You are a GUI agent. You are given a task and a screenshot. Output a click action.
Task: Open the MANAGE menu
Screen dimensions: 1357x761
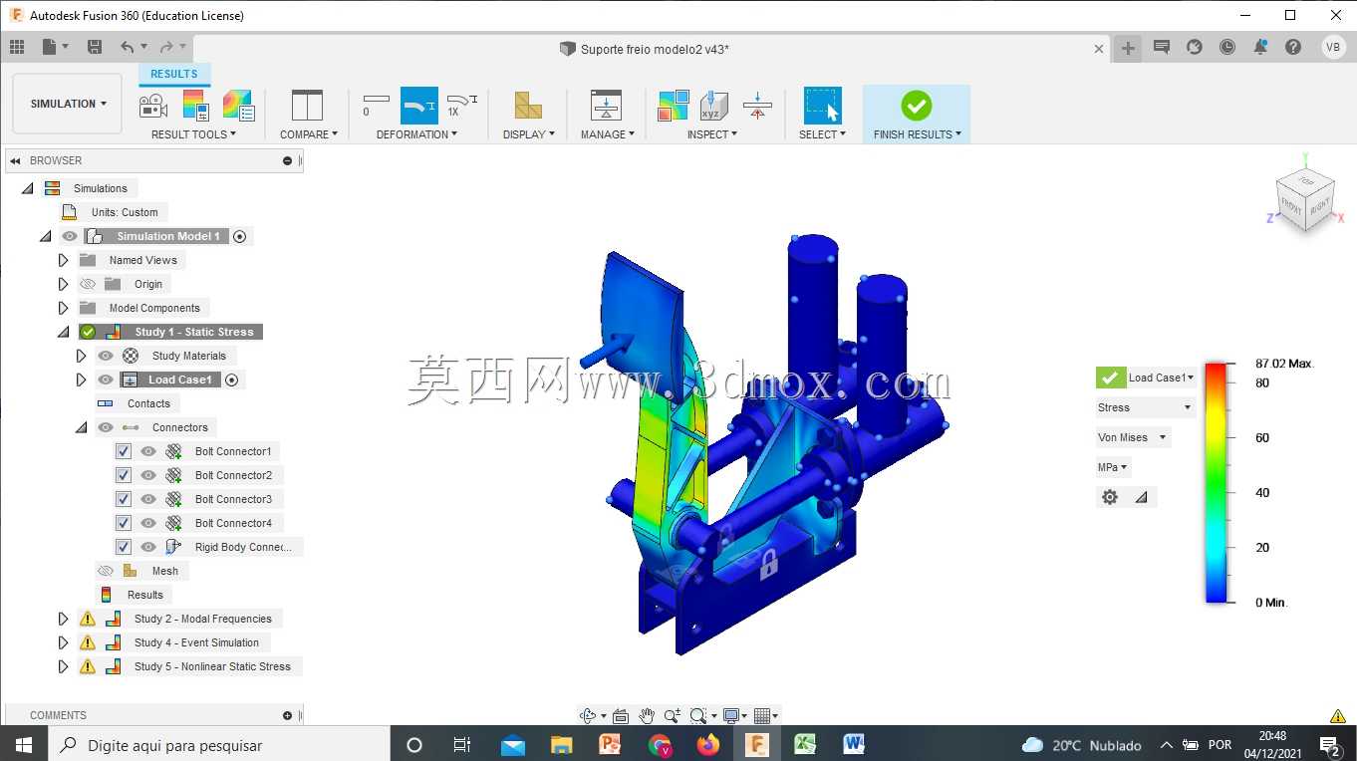(x=608, y=134)
